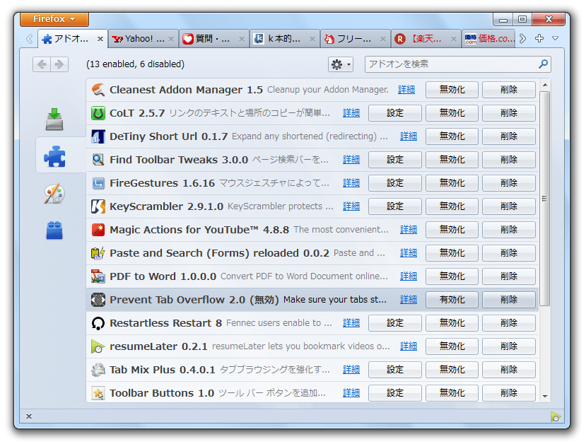Go back with the left arrow button

click(42, 64)
